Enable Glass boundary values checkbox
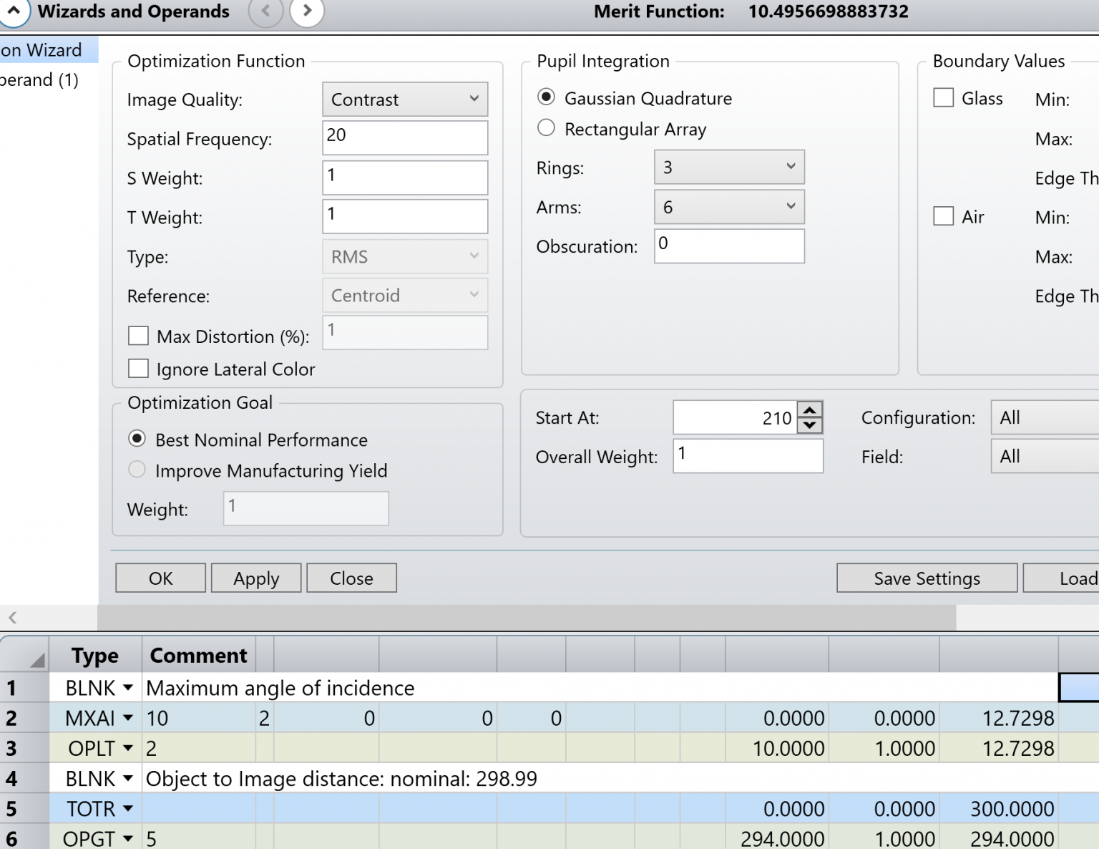 coord(944,97)
